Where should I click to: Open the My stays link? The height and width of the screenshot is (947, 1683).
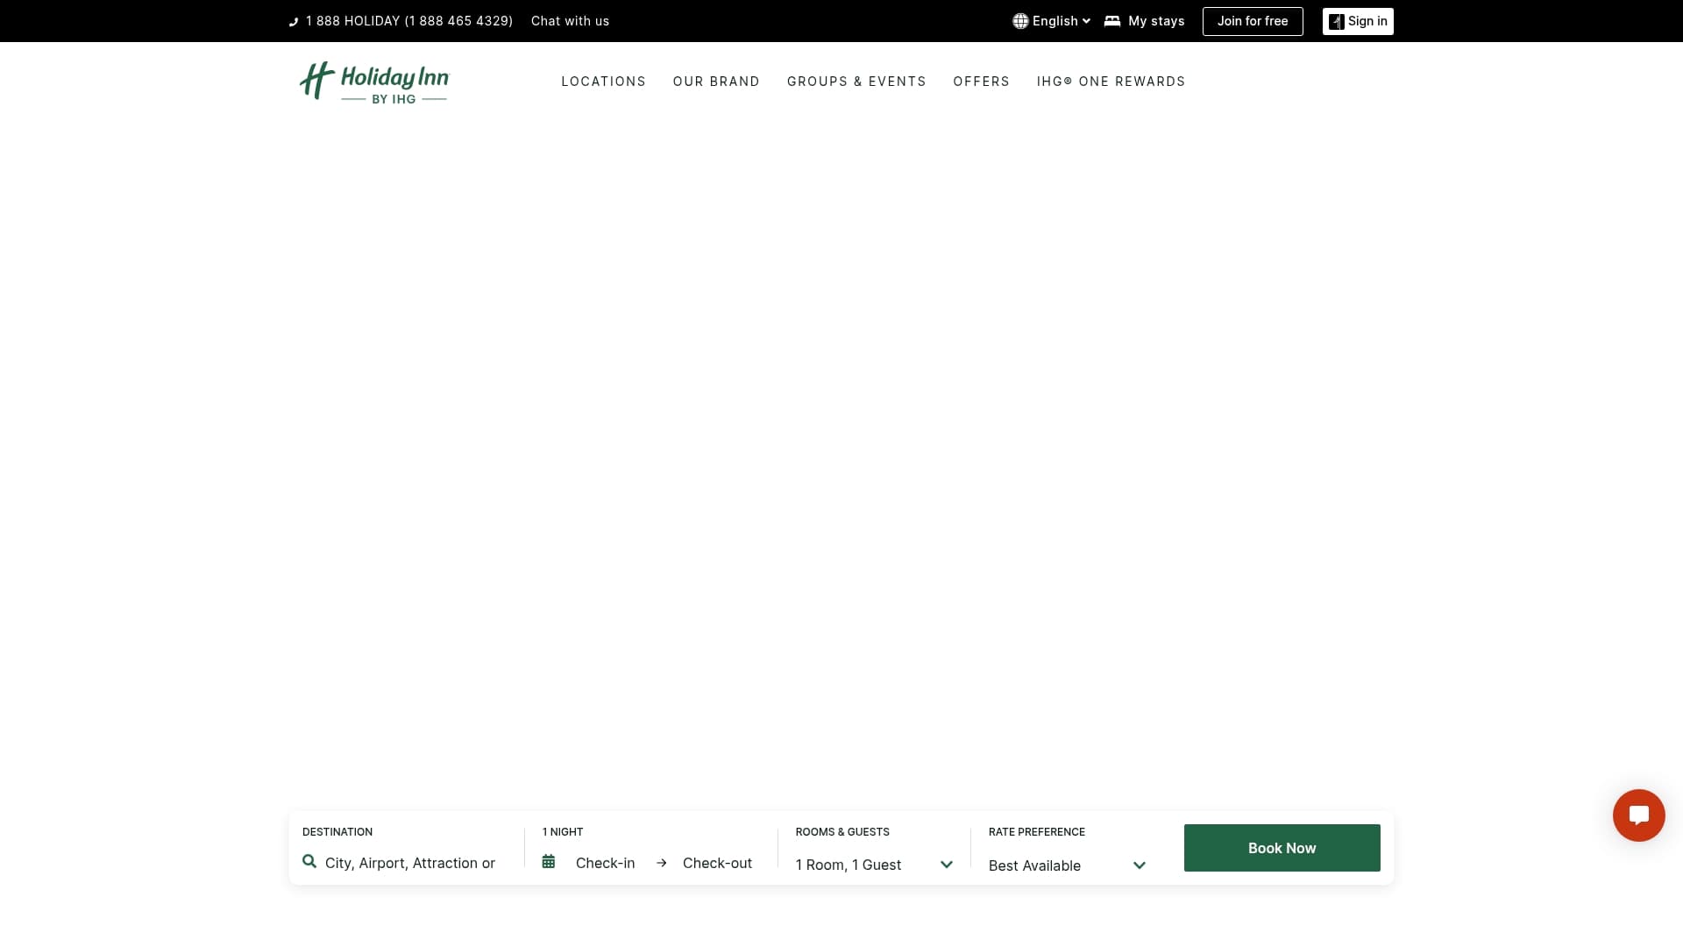tap(1144, 21)
